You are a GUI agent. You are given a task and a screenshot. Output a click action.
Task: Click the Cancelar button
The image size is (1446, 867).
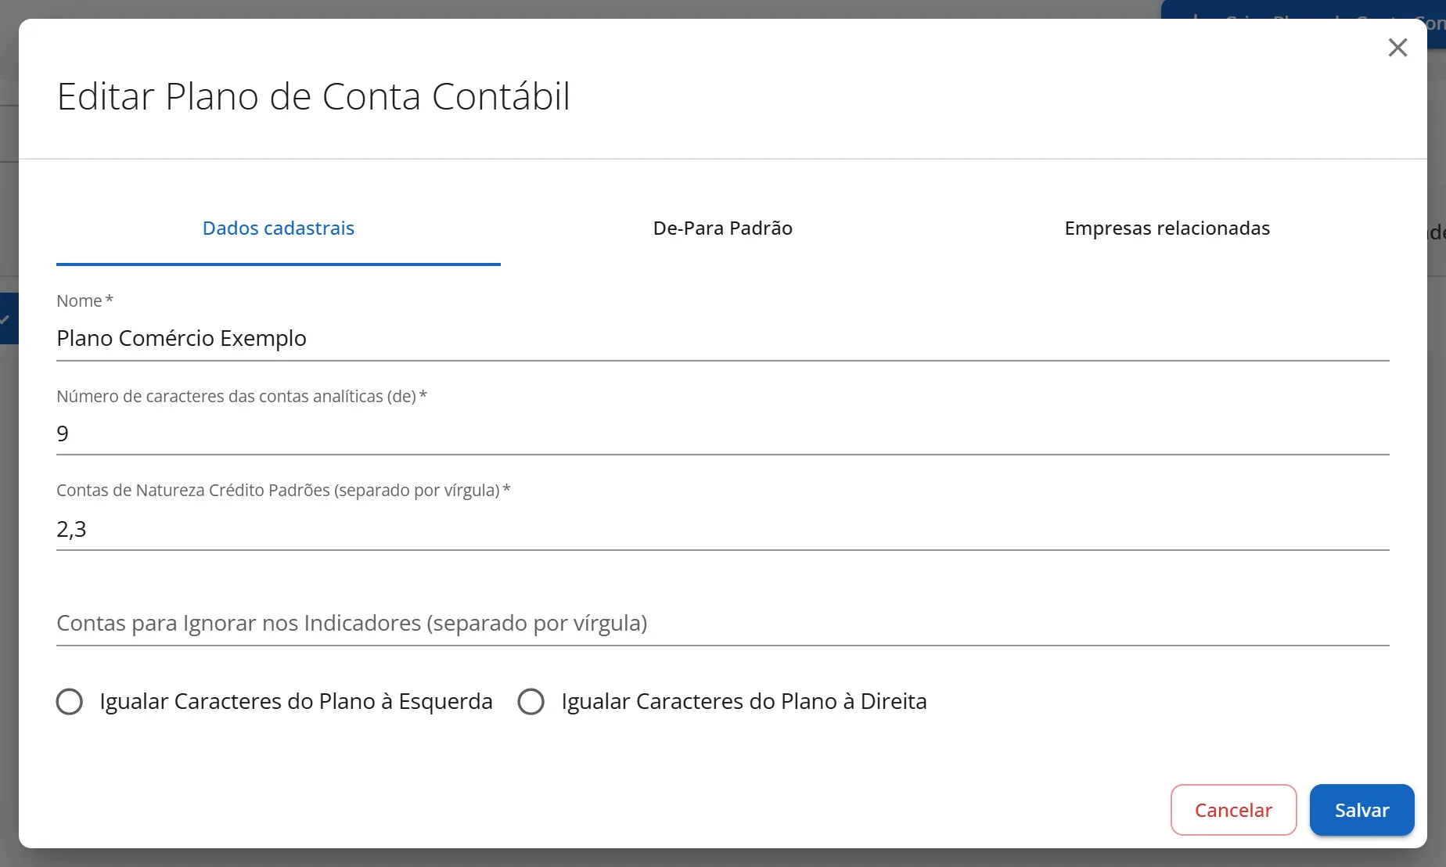(1233, 810)
